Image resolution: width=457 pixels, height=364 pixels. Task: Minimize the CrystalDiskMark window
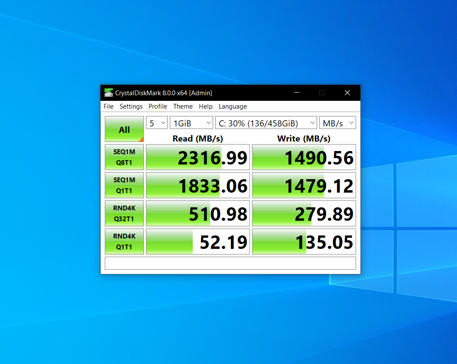click(x=297, y=93)
